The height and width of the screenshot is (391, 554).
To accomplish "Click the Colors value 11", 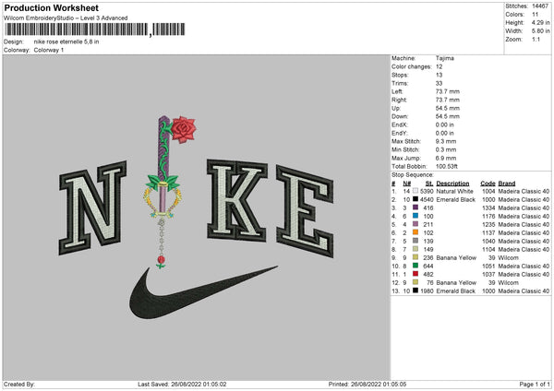I will (x=535, y=15).
